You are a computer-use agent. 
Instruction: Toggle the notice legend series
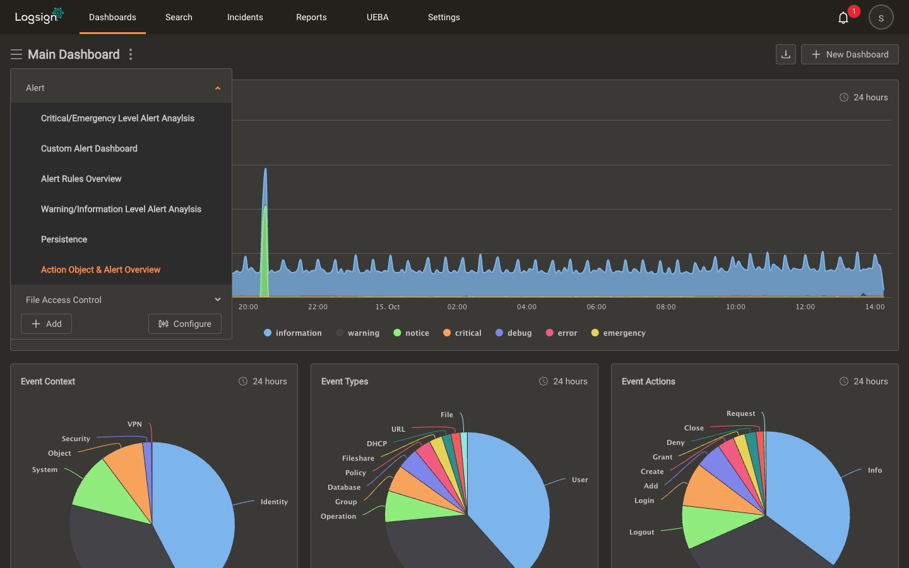coord(411,333)
